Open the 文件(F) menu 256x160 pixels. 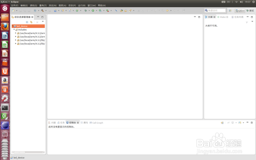(15, 5)
